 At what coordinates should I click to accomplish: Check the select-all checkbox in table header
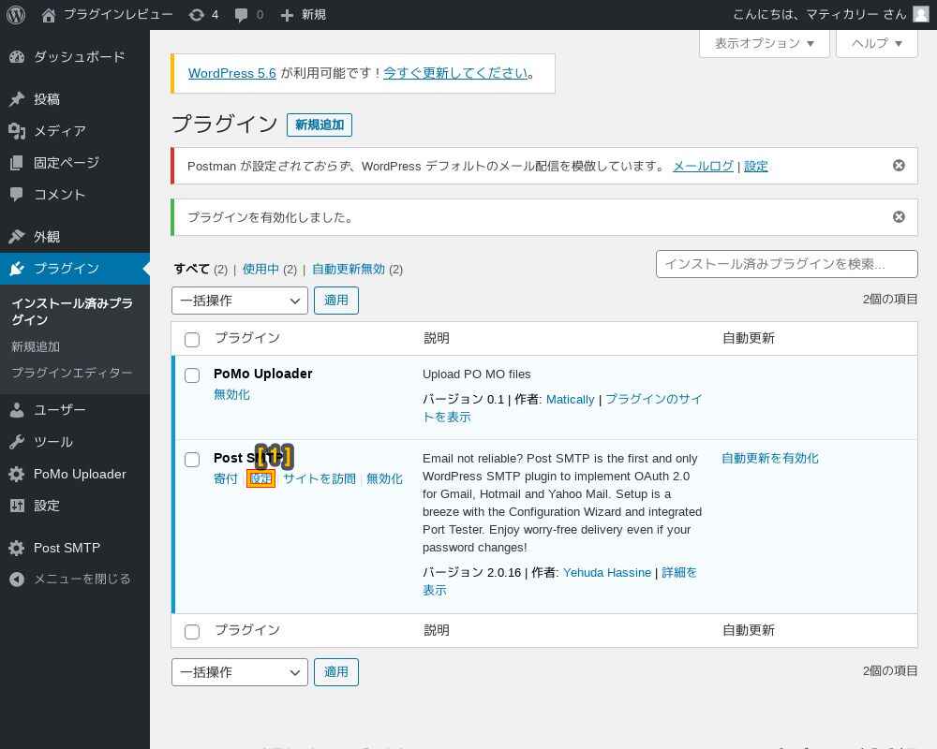point(192,339)
